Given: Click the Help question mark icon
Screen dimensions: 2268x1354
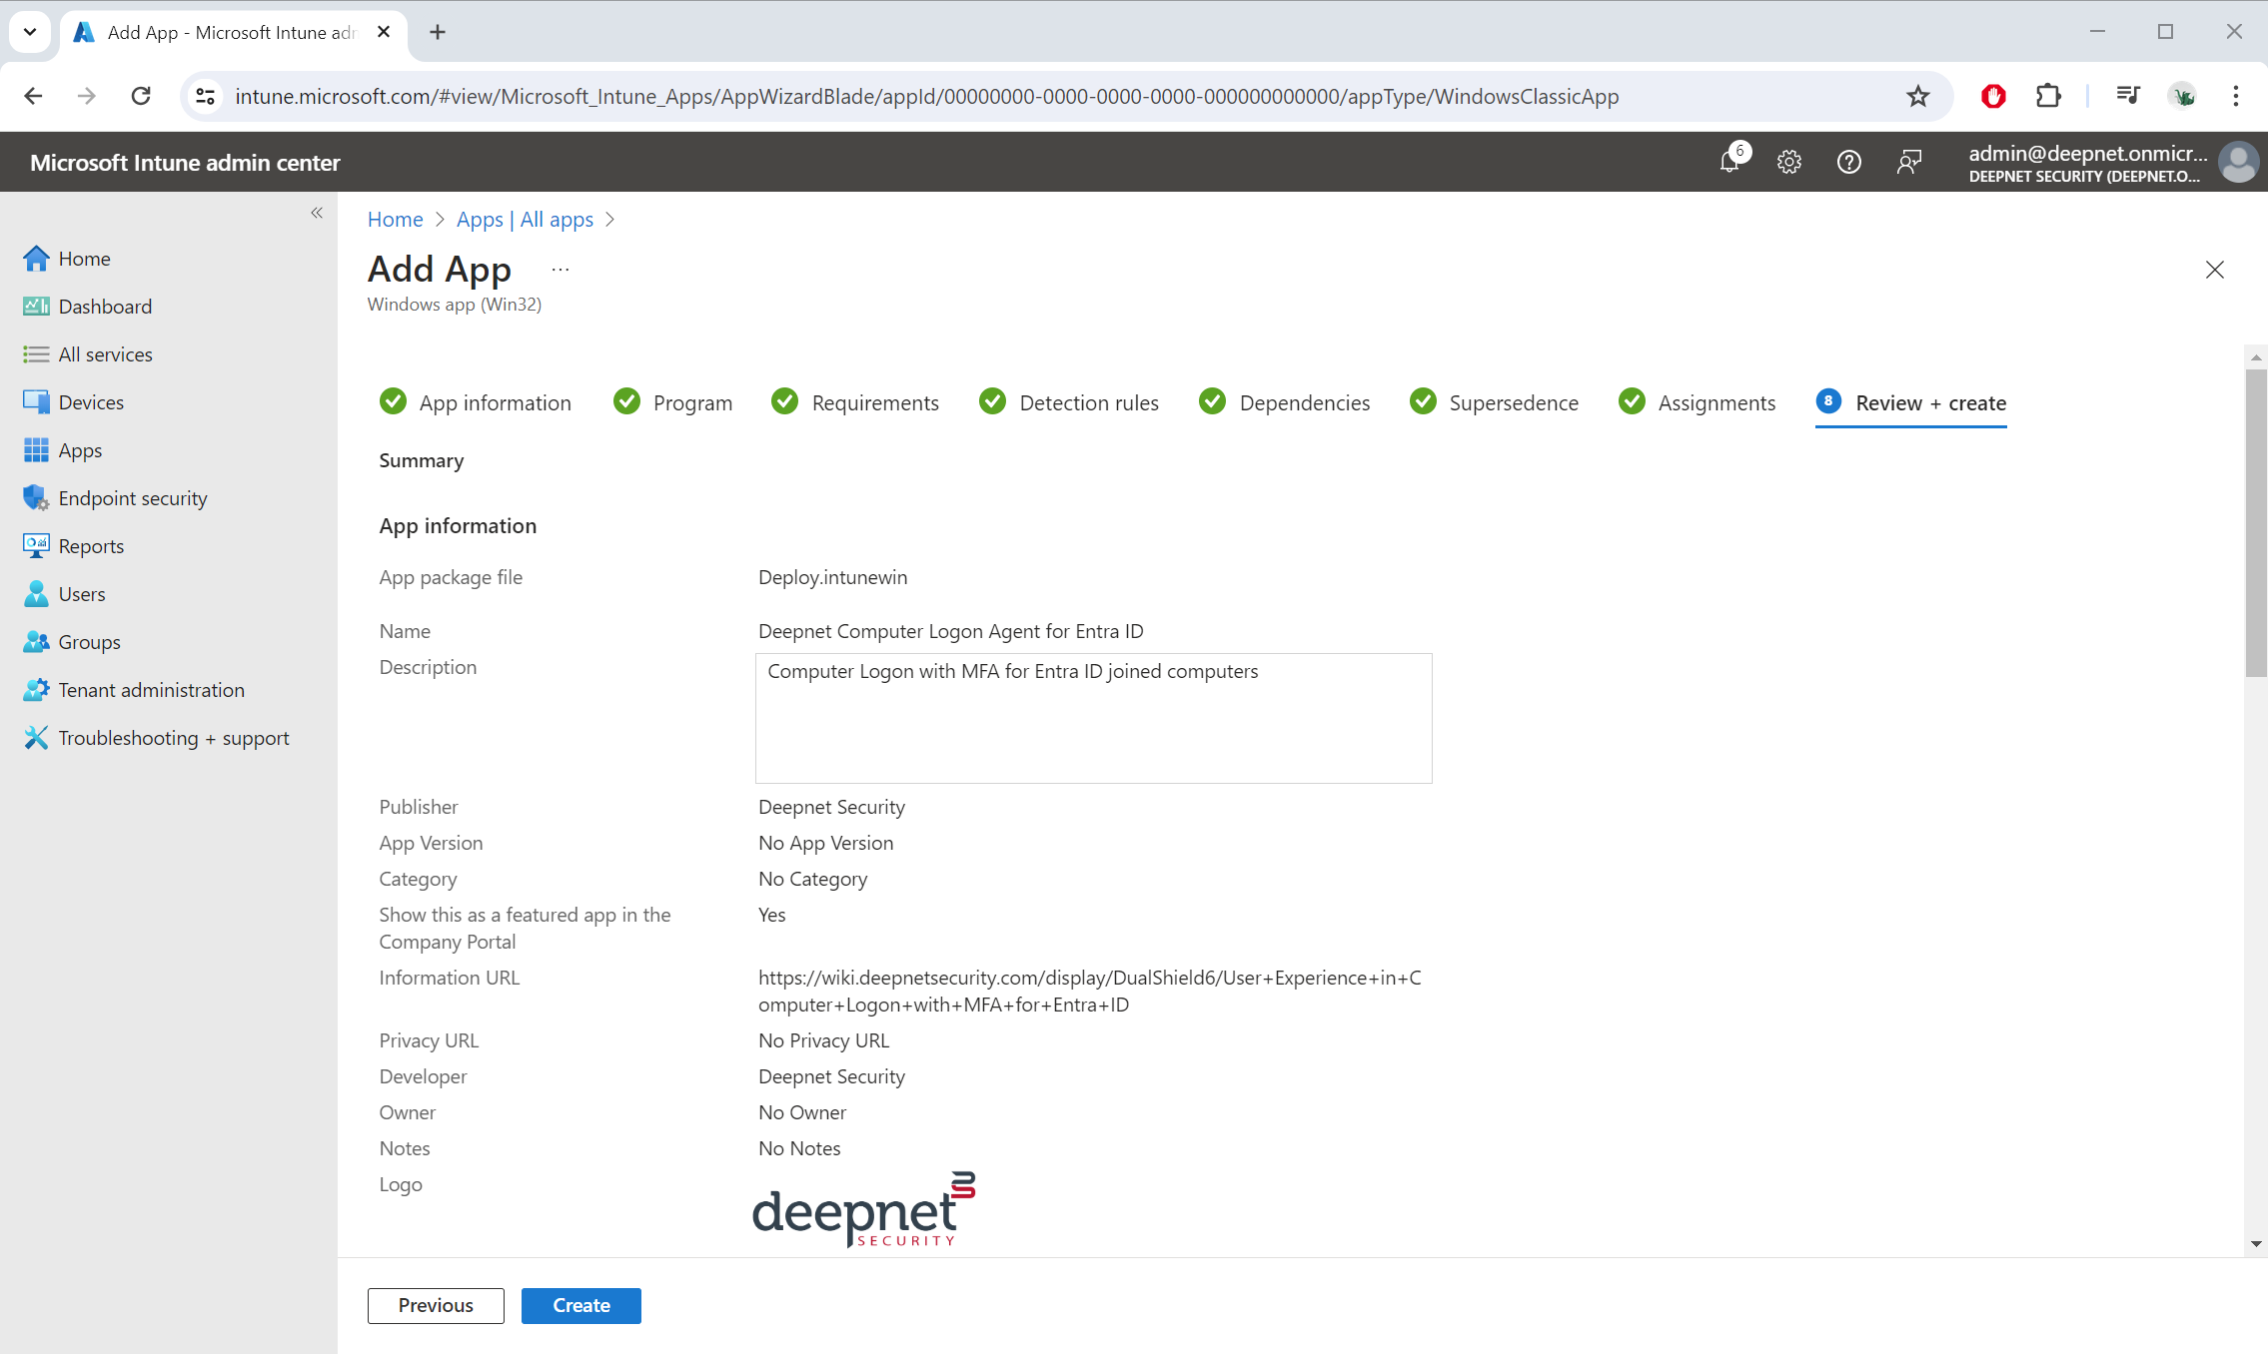Looking at the screenshot, I should coord(1848,162).
